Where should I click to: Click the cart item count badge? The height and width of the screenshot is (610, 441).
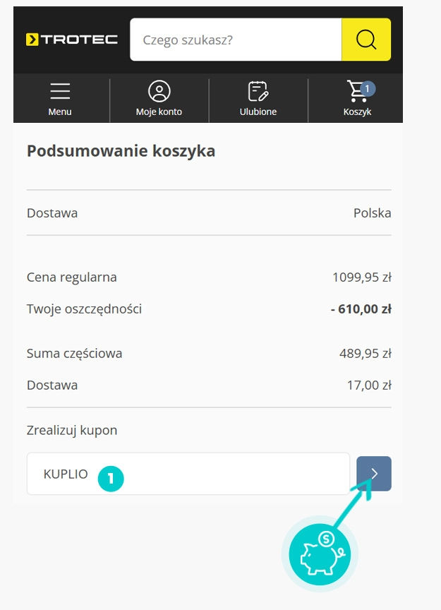(368, 88)
